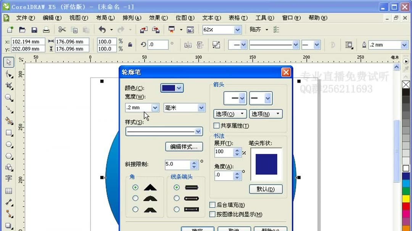Click the 斜接限制 value field
This screenshot has width=412, height=231.
178,164
